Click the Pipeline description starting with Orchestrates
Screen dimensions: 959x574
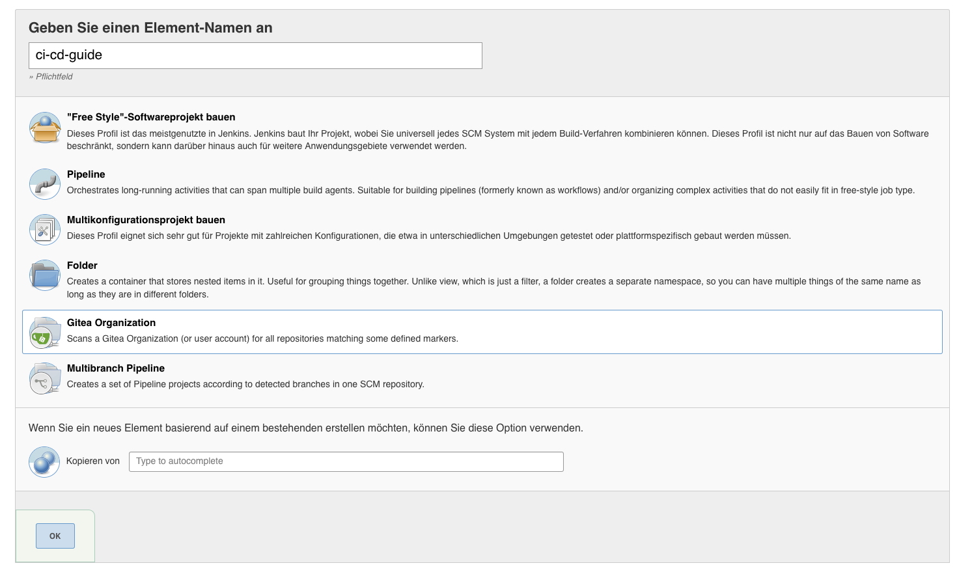[x=490, y=191]
